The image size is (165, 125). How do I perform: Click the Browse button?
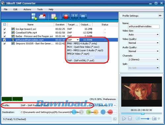pyautogui.click(x=93, y=112)
